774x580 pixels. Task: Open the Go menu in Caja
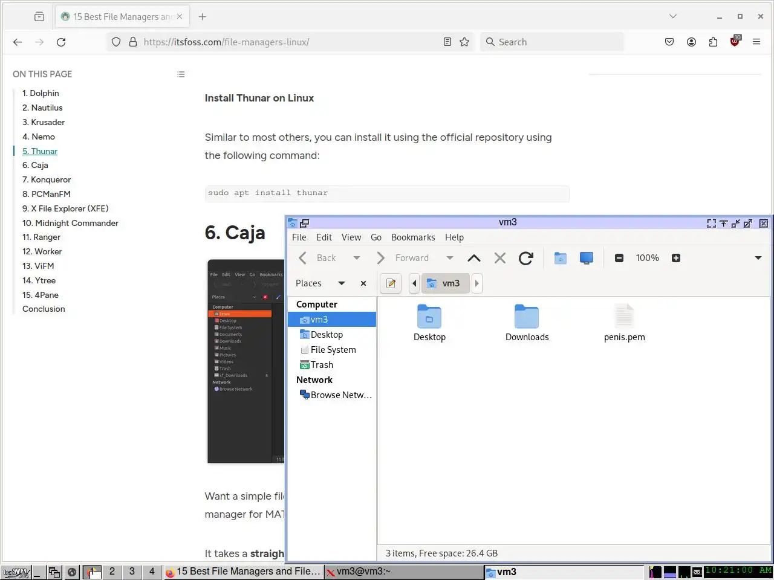coord(376,237)
